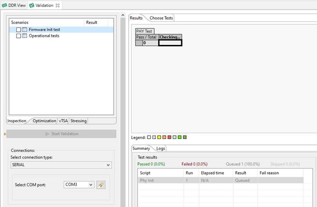Click the Validation tab checkmark icon
The image size is (317, 207).
tap(32, 5)
